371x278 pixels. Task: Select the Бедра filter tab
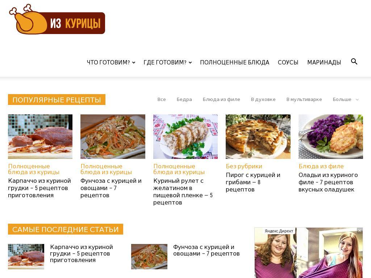pos(184,100)
